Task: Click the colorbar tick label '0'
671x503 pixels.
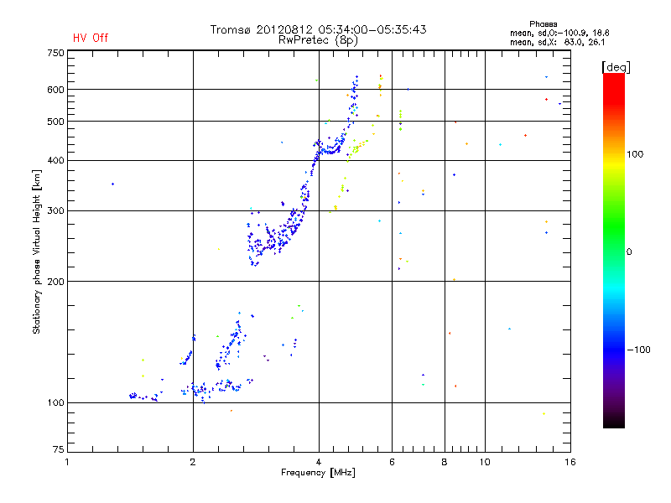Action: (x=629, y=252)
